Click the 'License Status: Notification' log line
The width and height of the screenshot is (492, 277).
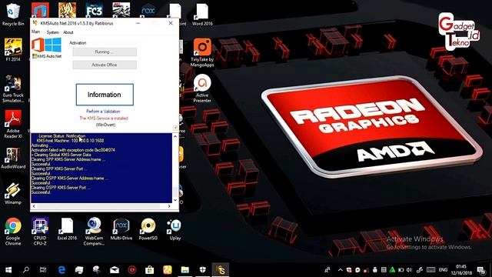point(61,136)
